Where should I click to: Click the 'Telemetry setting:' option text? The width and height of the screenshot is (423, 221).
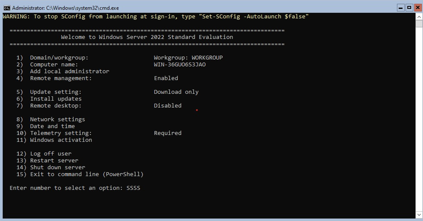coord(61,133)
